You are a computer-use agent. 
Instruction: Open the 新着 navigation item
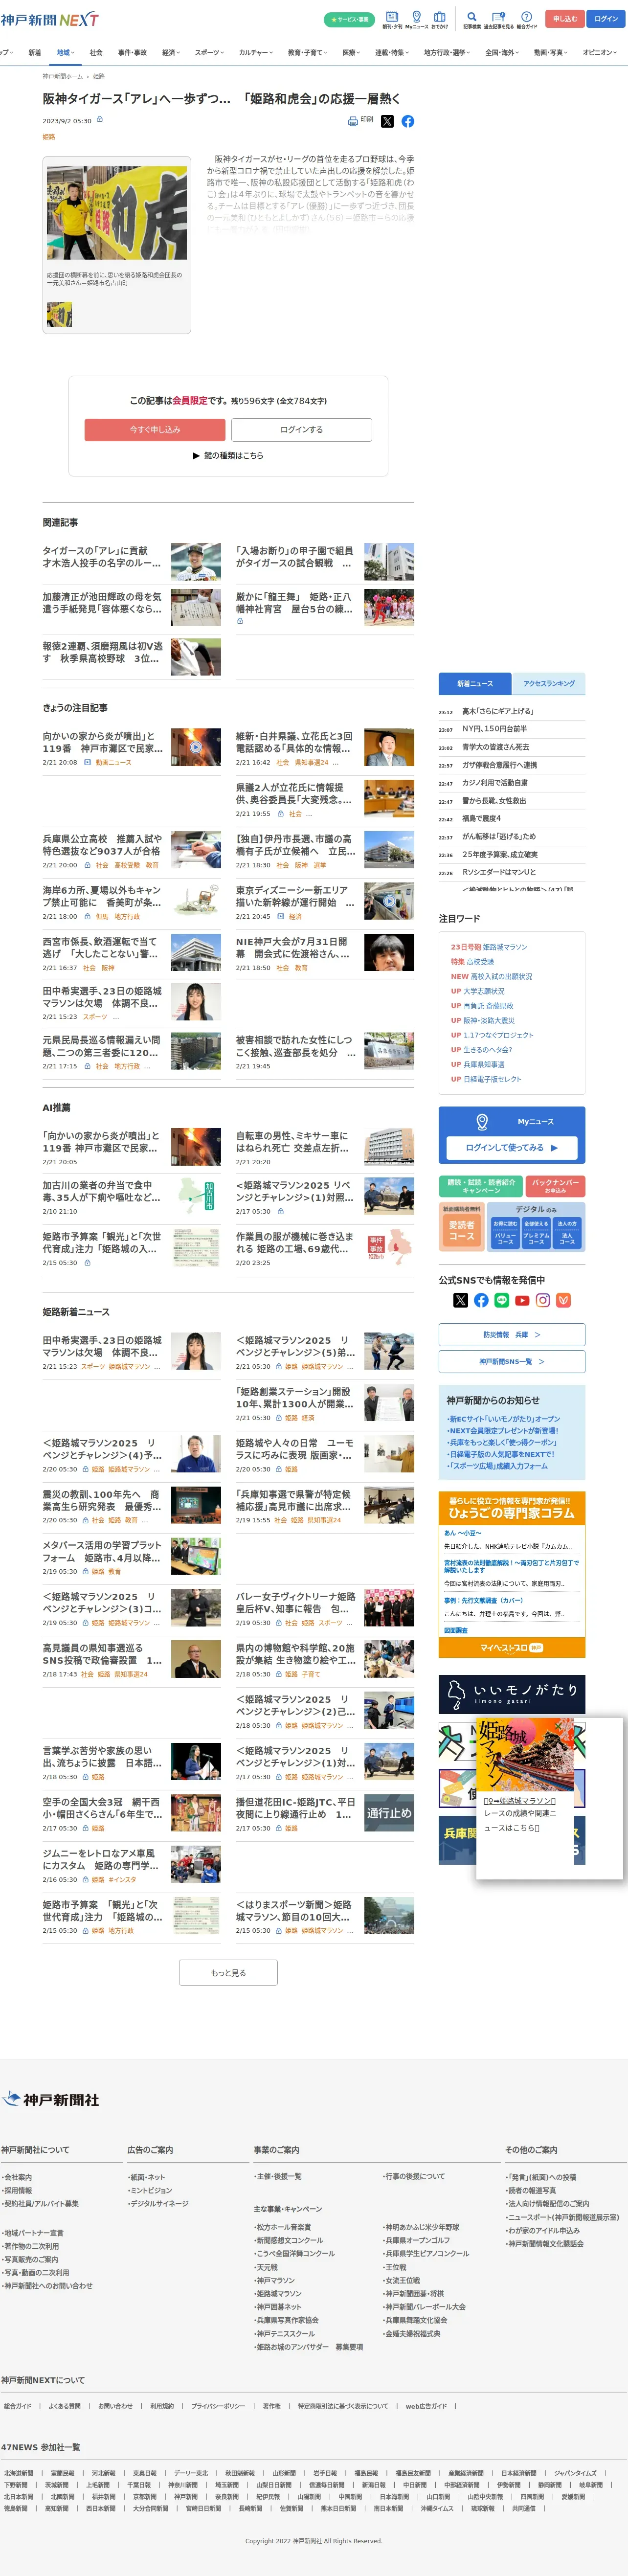coord(35,52)
